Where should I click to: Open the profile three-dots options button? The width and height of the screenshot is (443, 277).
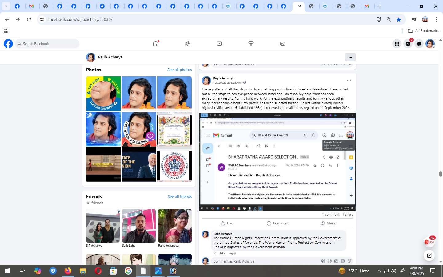[x=350, y=57]
